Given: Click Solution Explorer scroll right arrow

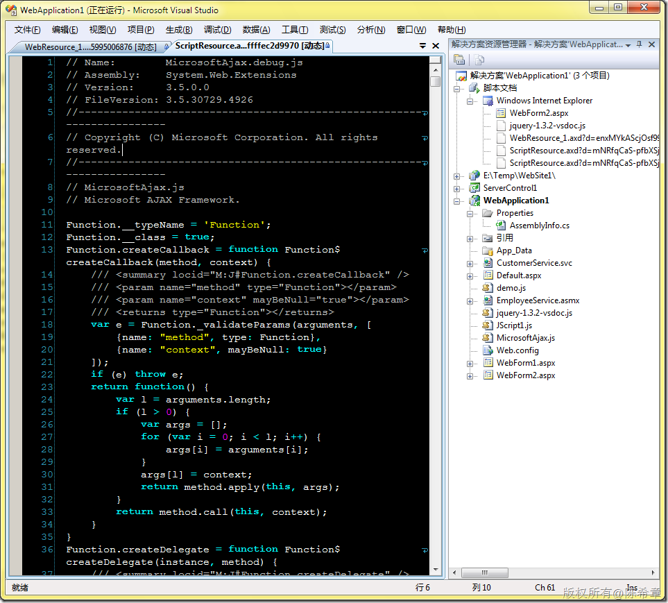Looking at the screenshot, I should [653, 572].
